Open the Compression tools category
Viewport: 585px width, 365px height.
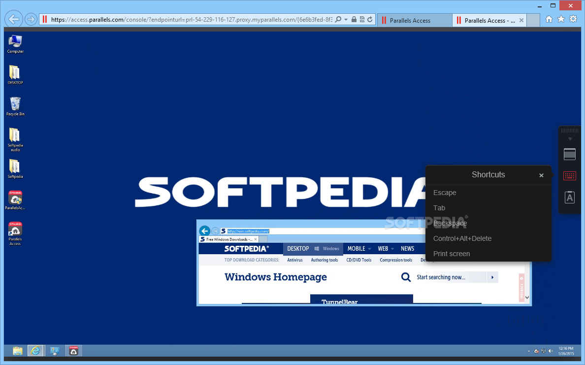(x=396, y=260)
